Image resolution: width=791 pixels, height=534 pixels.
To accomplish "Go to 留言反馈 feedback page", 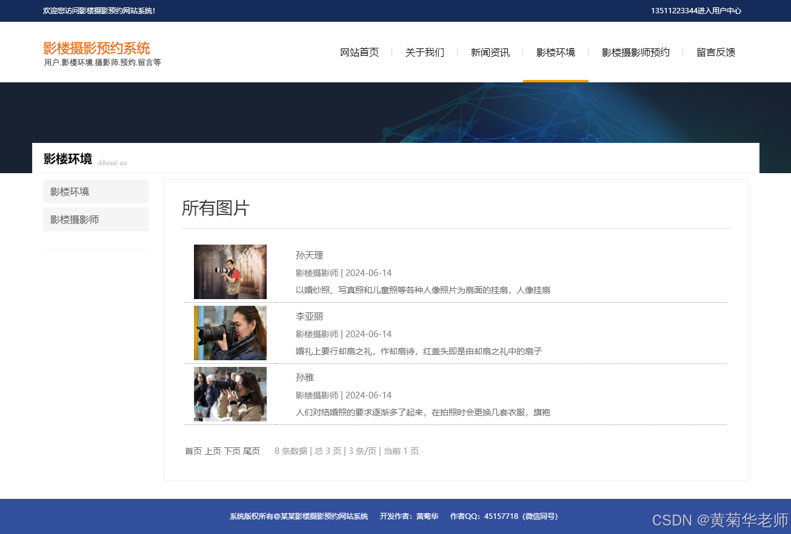I will click(715, 52).
